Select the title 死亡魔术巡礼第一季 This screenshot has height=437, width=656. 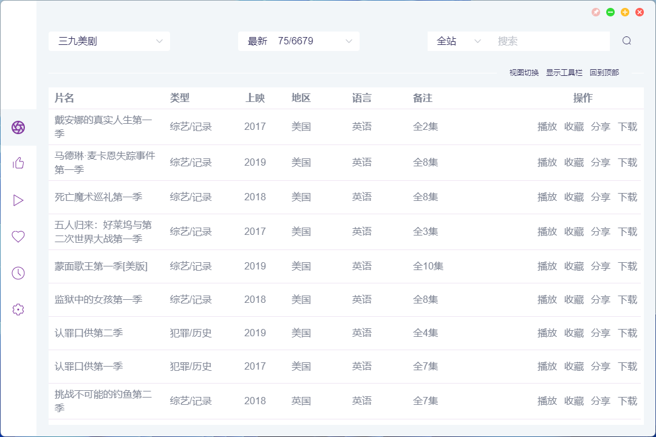(98, 197)
